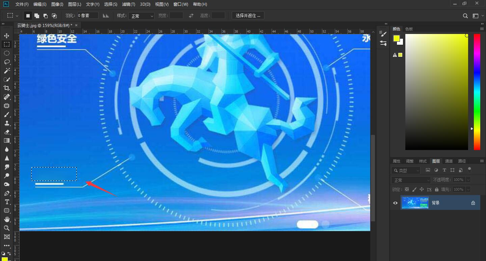Click the 背景 layer thumbnail
This screenshot has height=261, width=486.
coord(415,203)
